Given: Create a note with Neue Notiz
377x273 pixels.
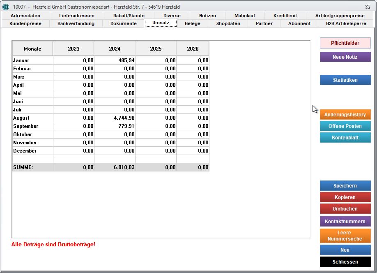Looking at the screenshot, I should point(345,57).
